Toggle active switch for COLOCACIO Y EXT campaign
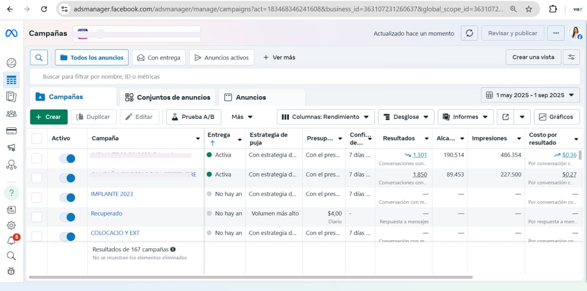The image size is (587, 291). (68, 237)
